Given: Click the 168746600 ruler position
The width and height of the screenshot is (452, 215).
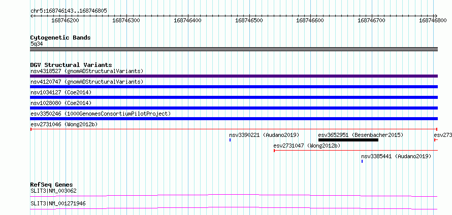Looking at the screenshot, I should pyautogui.click(x=310, y=20).
